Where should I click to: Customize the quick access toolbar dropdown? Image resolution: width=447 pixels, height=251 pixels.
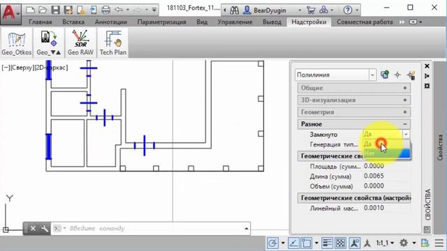154,10
